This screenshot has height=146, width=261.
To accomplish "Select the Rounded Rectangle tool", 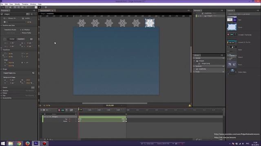I will [18, 7].
